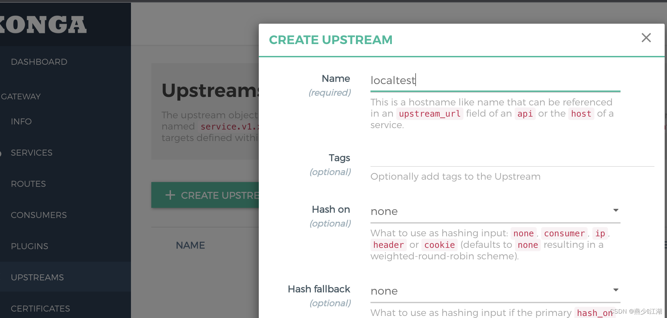Click the 'consumer' code tag in Hash on help

pos(564,233)
